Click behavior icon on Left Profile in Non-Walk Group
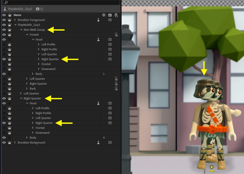 pos(110,44)
